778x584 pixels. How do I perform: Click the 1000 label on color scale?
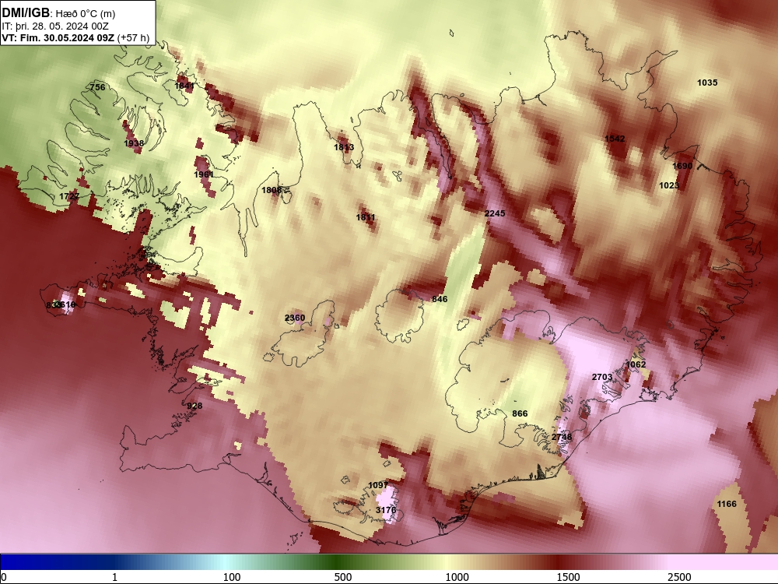[457, 577]
